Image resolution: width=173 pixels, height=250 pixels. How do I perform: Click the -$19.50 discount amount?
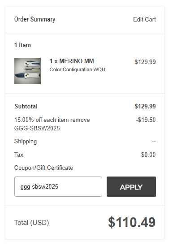146,120
